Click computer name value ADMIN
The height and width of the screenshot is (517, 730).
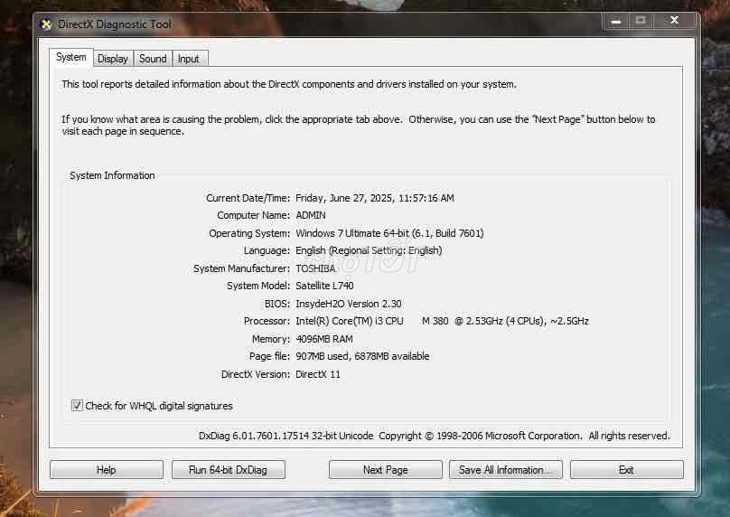pyautogui.click(x=311, y=215)
